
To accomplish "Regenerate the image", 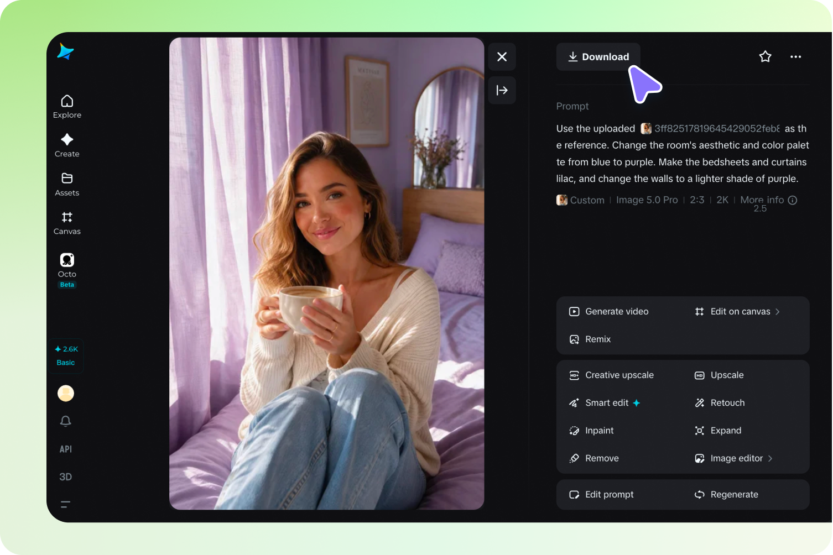I will [x=726, y=495].
